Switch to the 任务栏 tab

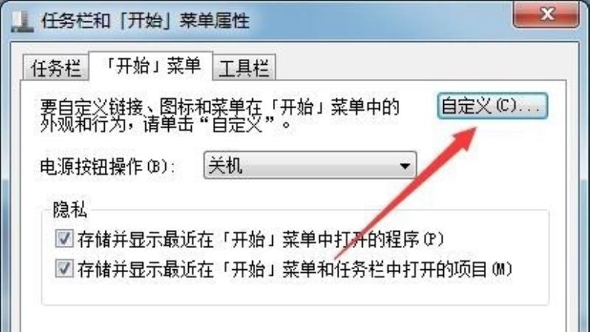(56, 68)
